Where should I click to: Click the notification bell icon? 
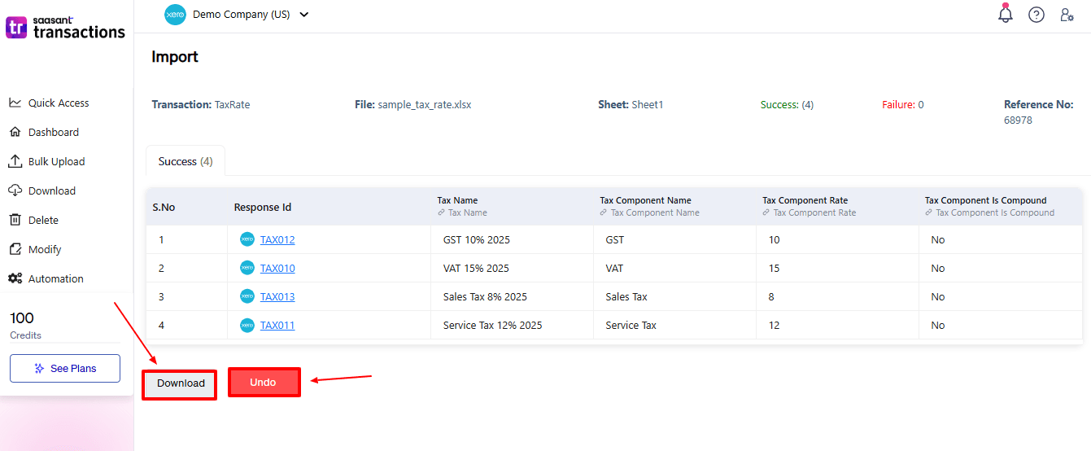(1006, 15)
